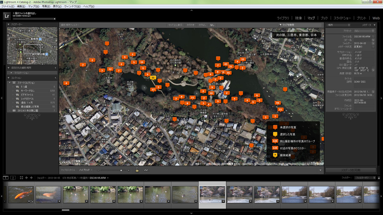Open the ファイル(F) menu
Viewport: 383px width, 215px height.
click(8, 6)
